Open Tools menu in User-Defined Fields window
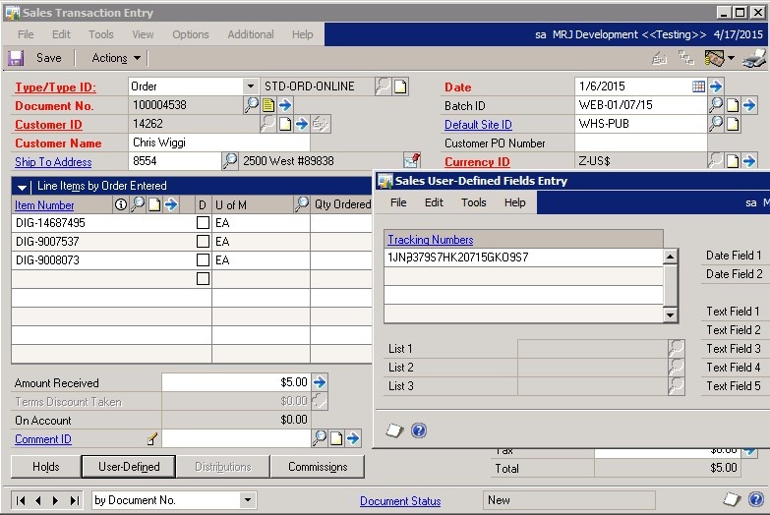This screenshot has width=770, height=515. [473, 202]
